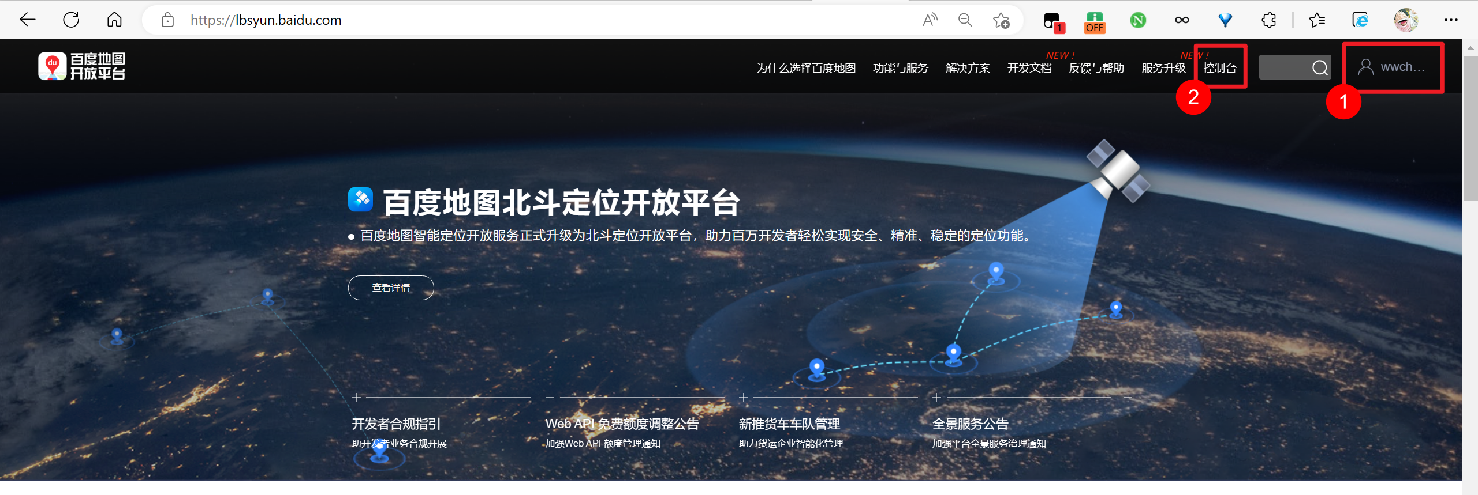Reload the current browser page
This screenshot has width=1478, height=495.
(71, 20)
